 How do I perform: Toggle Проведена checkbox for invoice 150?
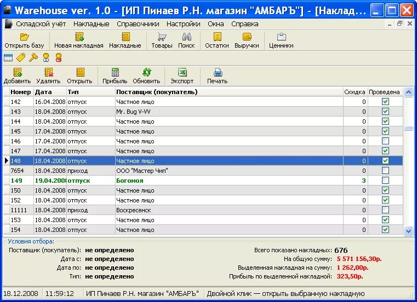point(385,190)
